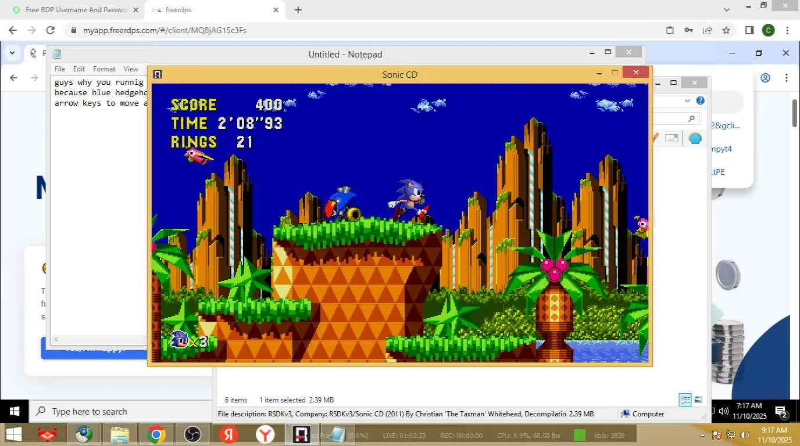Image resolution: width=800 pixels, height=446 pixels.
Task: Bookmark this page with the star icon
Action: (726, 30)
